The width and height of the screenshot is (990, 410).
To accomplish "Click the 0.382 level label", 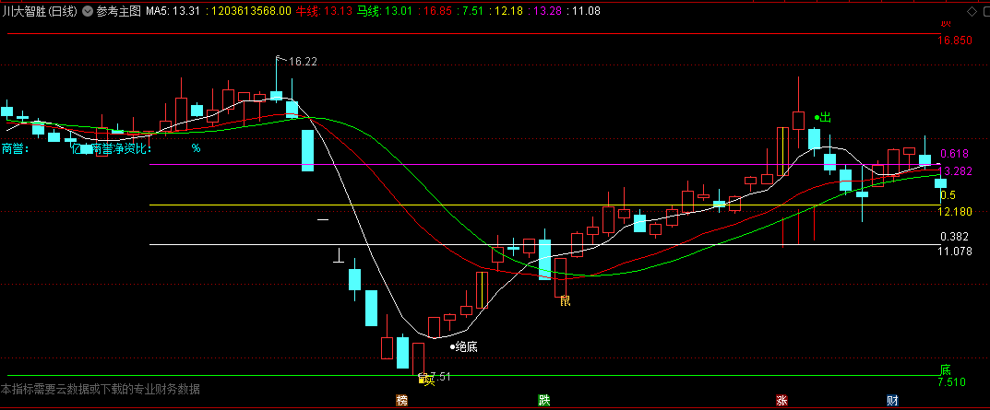I will coord(954,237).
